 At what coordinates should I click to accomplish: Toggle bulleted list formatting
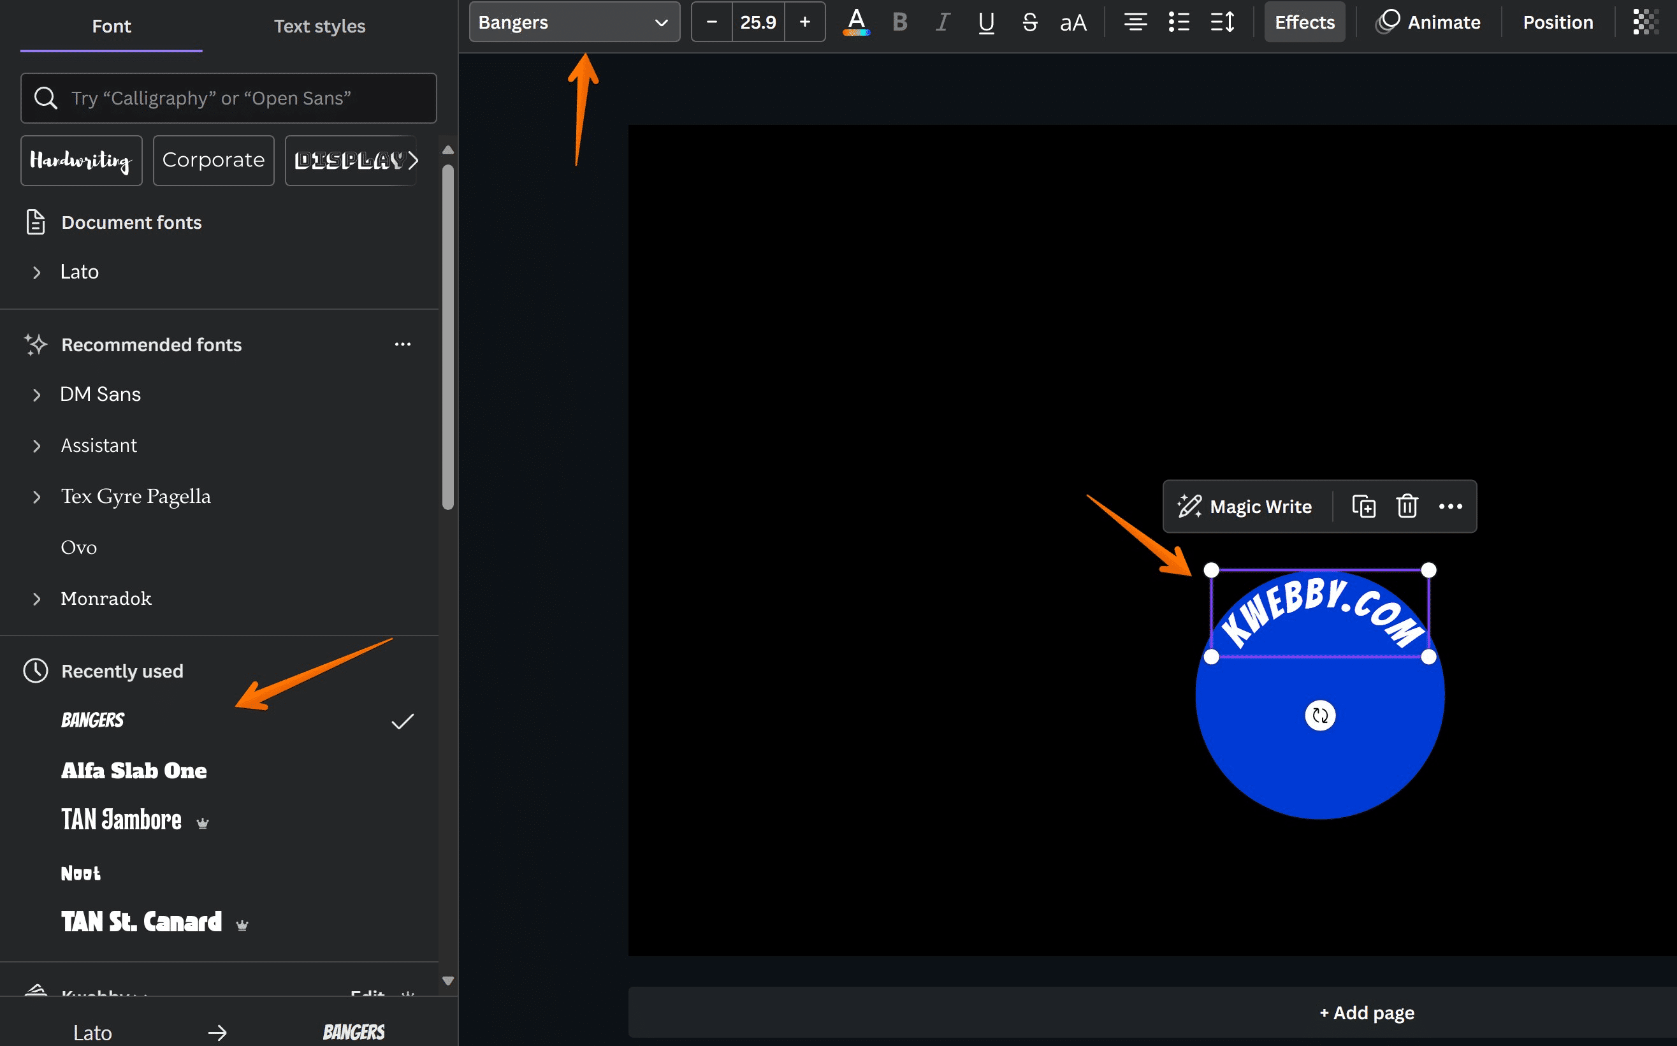click(1179, 22)
